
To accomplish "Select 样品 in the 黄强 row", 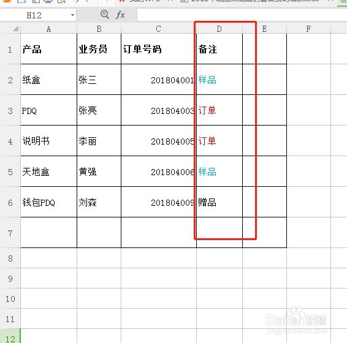I will coord(219,171).
